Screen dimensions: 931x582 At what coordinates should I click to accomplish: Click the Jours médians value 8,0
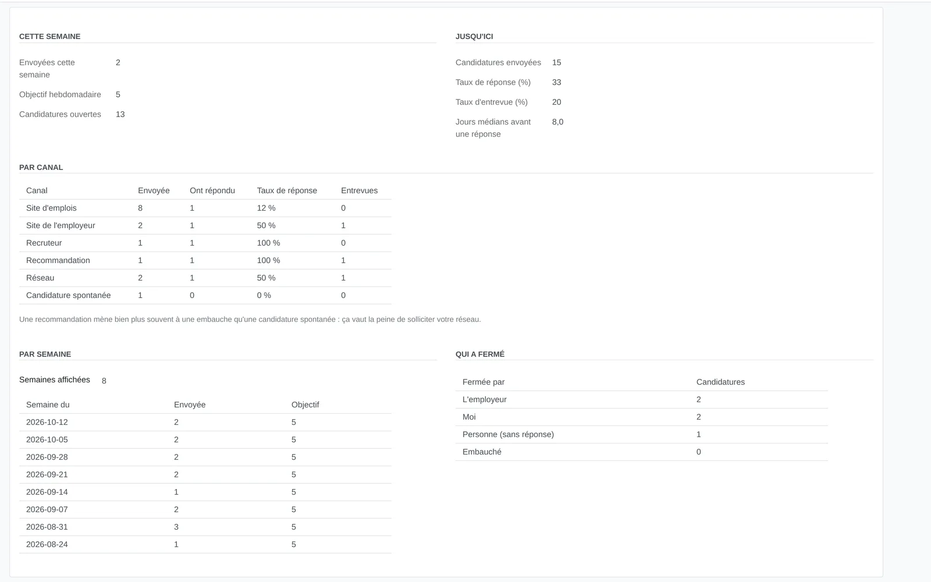pos(557,122)
